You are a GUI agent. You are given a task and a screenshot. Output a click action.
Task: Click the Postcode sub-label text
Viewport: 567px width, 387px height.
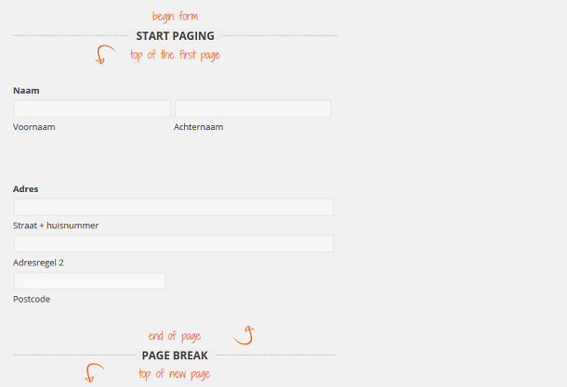coord(32,299)
